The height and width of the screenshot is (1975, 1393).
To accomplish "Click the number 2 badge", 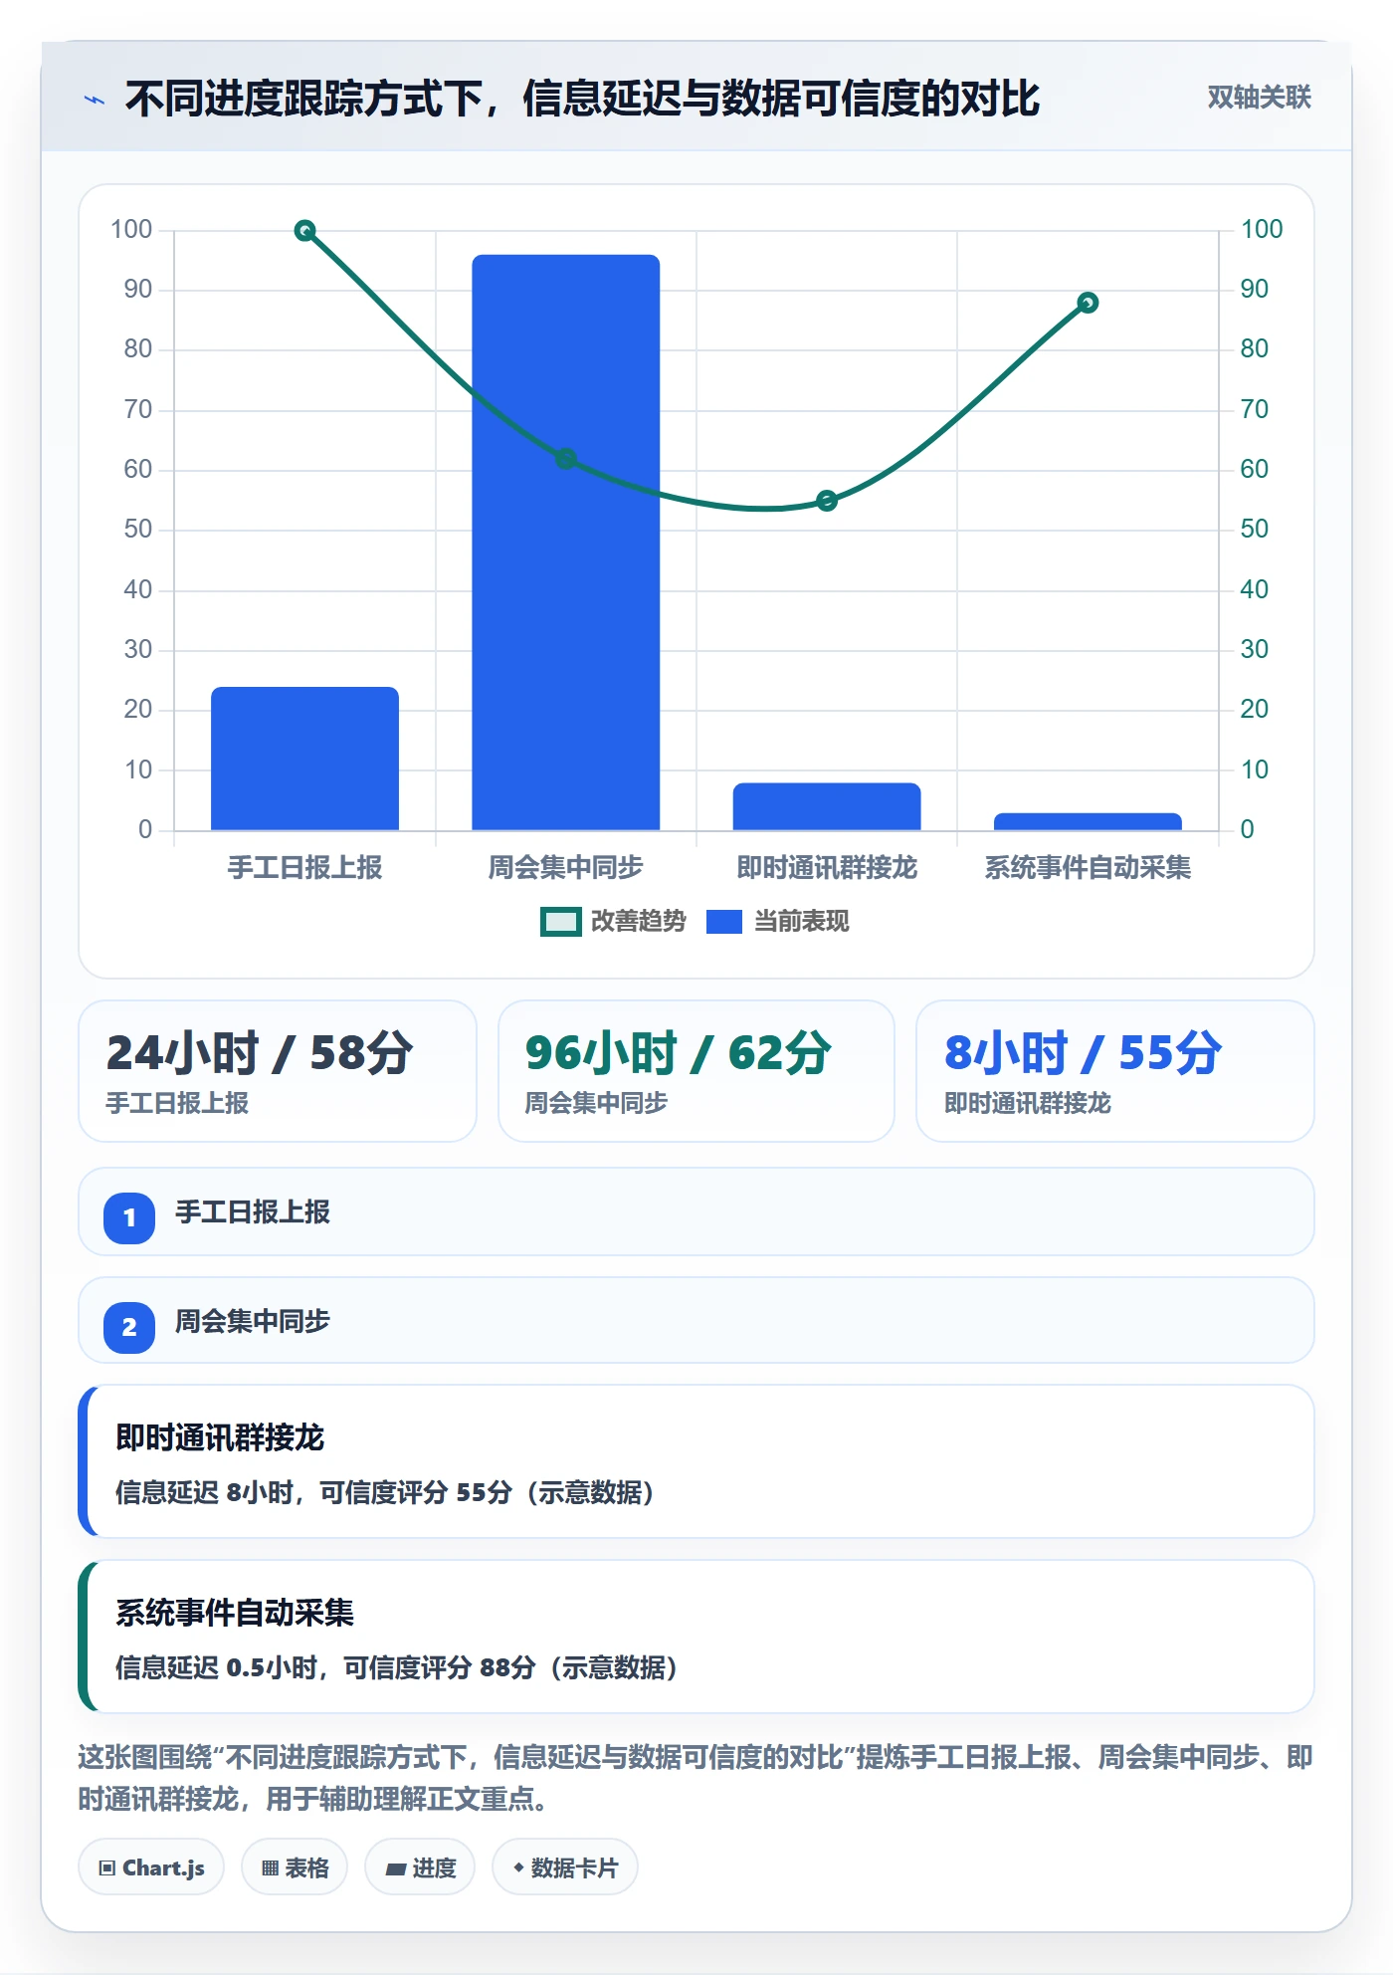I will (129, 1327).
